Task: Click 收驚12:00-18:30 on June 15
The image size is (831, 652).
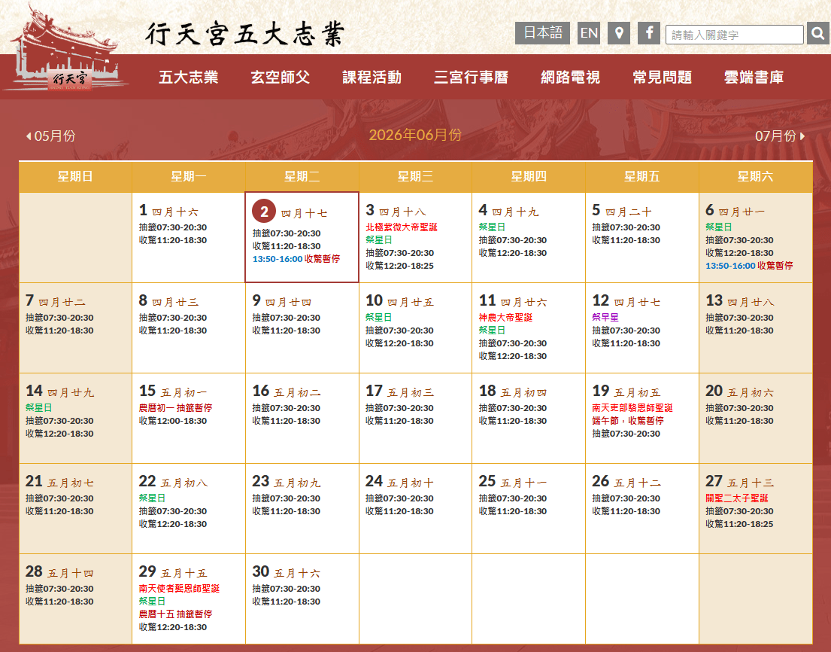Action: tap(173, 421)
